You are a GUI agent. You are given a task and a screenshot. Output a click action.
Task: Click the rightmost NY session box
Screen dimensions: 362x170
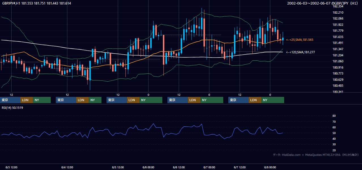pos(272,100)
